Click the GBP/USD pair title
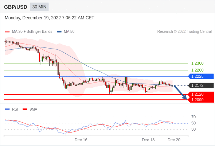Image resolution: width=215 pixels, height=146 pixels. 16,7
